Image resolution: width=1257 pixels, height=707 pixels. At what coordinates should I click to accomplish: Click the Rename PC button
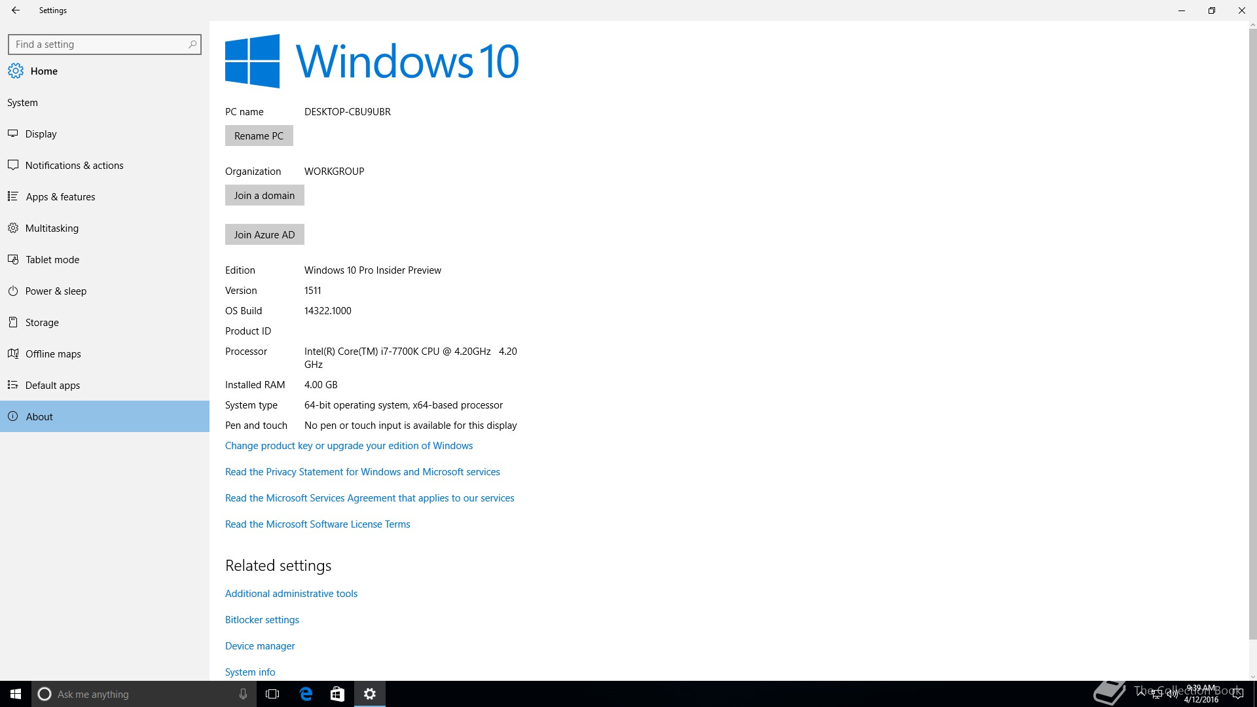[259, 136]
